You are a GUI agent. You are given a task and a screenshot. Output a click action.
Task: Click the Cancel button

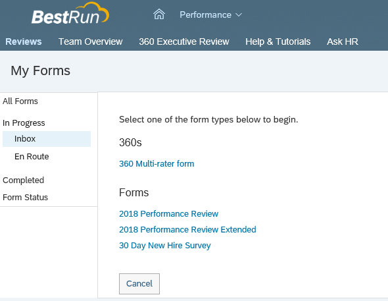coord(139,284)
